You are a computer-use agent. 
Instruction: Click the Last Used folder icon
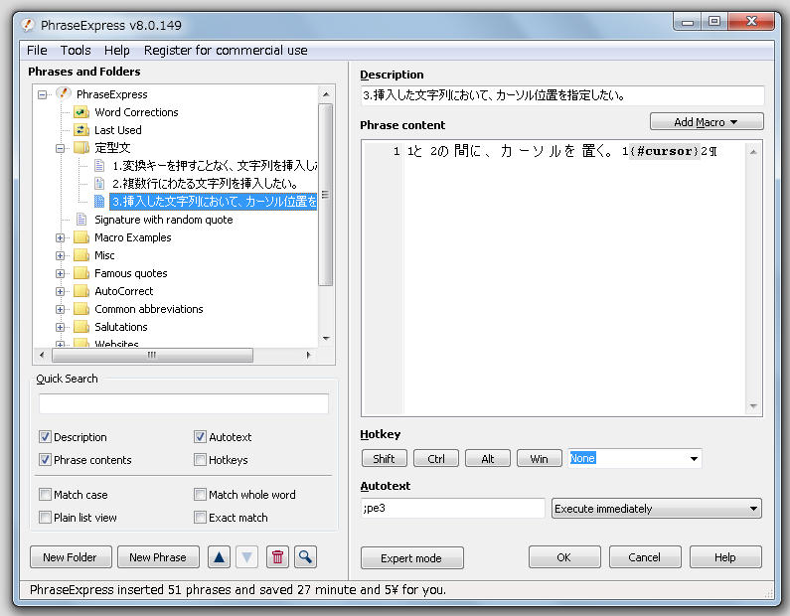point(81,130)
